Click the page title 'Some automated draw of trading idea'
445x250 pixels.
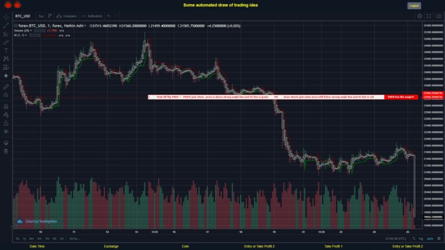[221, 5]
